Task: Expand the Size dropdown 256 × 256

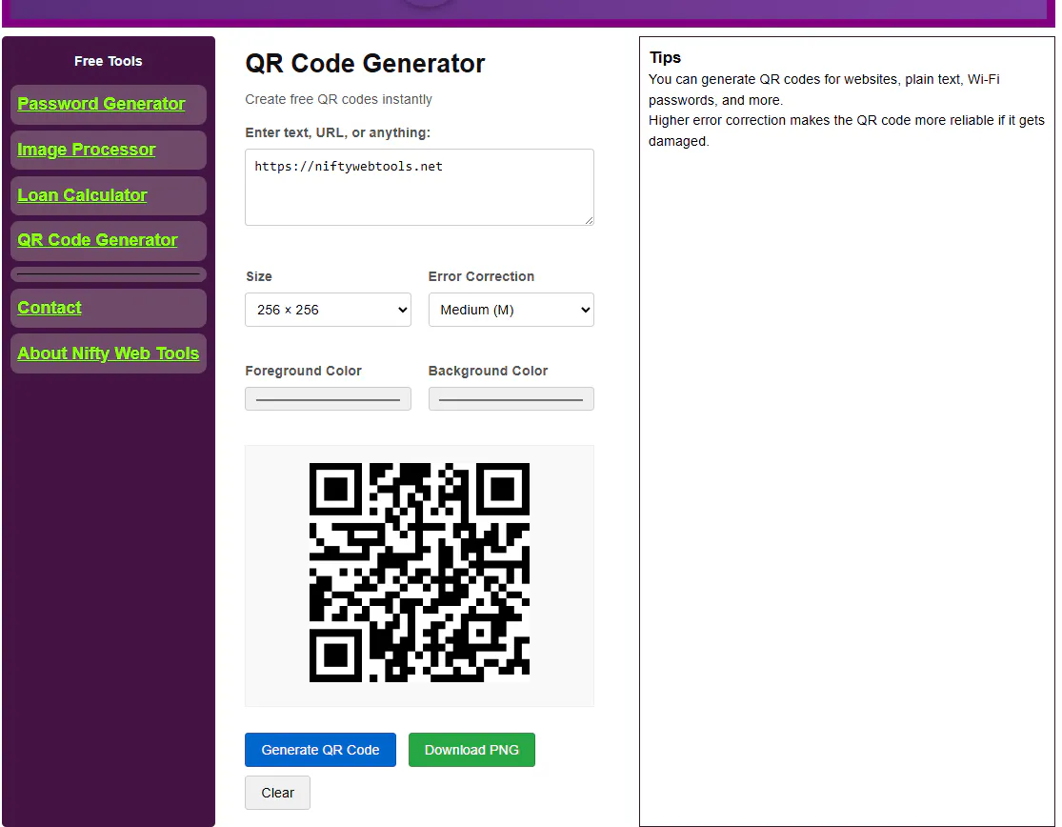Action: pyautogui.click(x=328, y=310)
